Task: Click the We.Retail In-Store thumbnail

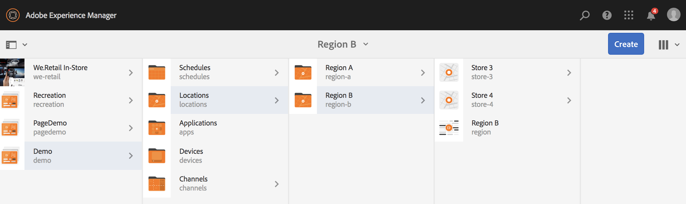Action: click(x=12, y=72)
